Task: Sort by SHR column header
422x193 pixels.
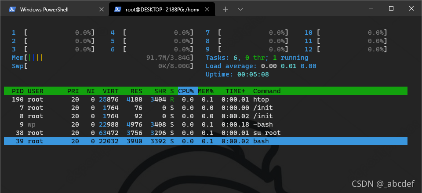Action: [160, 91]
